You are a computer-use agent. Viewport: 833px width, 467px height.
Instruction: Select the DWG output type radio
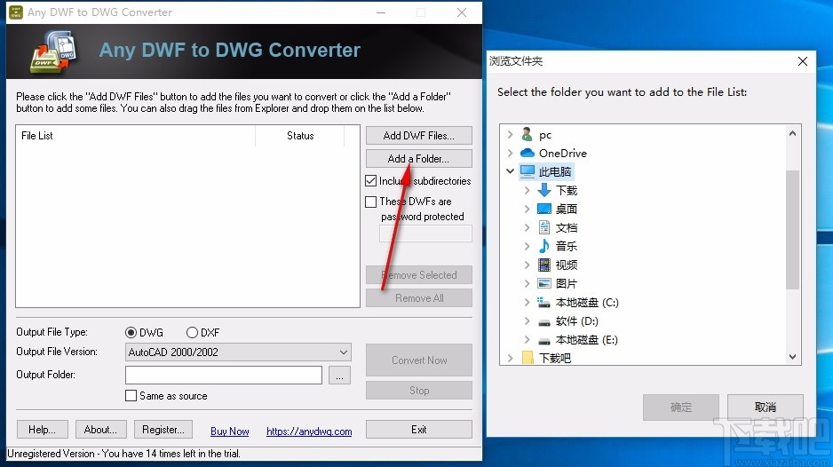[131, 333]
